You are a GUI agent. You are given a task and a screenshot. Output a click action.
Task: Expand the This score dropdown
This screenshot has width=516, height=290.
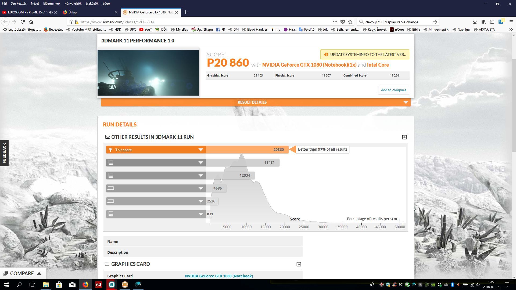201,150
